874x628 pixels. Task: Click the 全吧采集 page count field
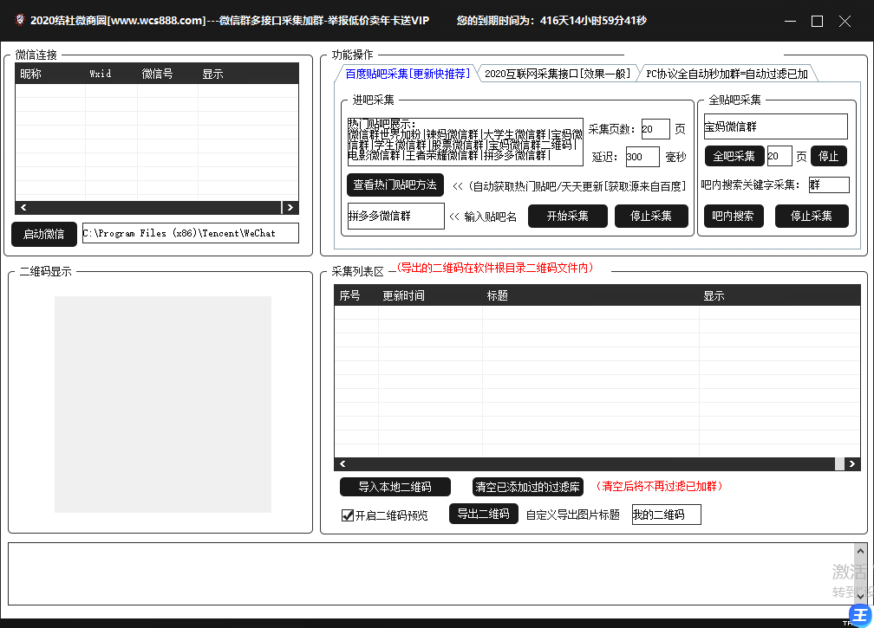[779, 156]
